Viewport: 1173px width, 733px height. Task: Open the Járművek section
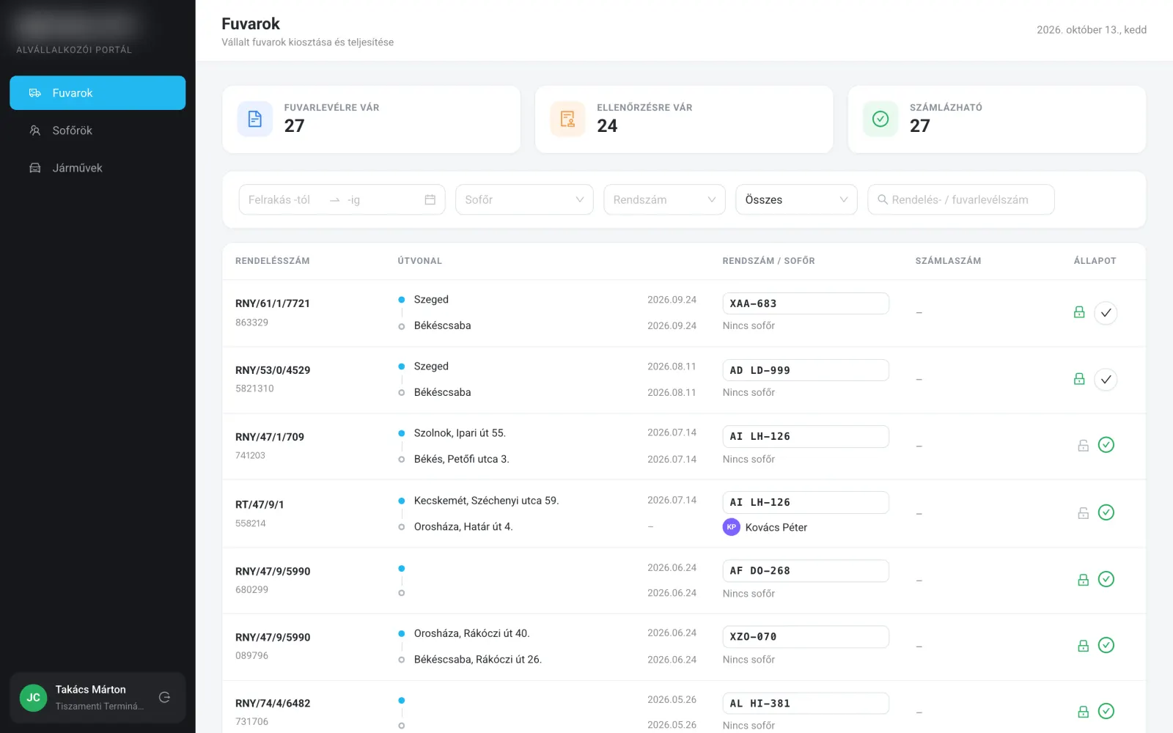98,168
